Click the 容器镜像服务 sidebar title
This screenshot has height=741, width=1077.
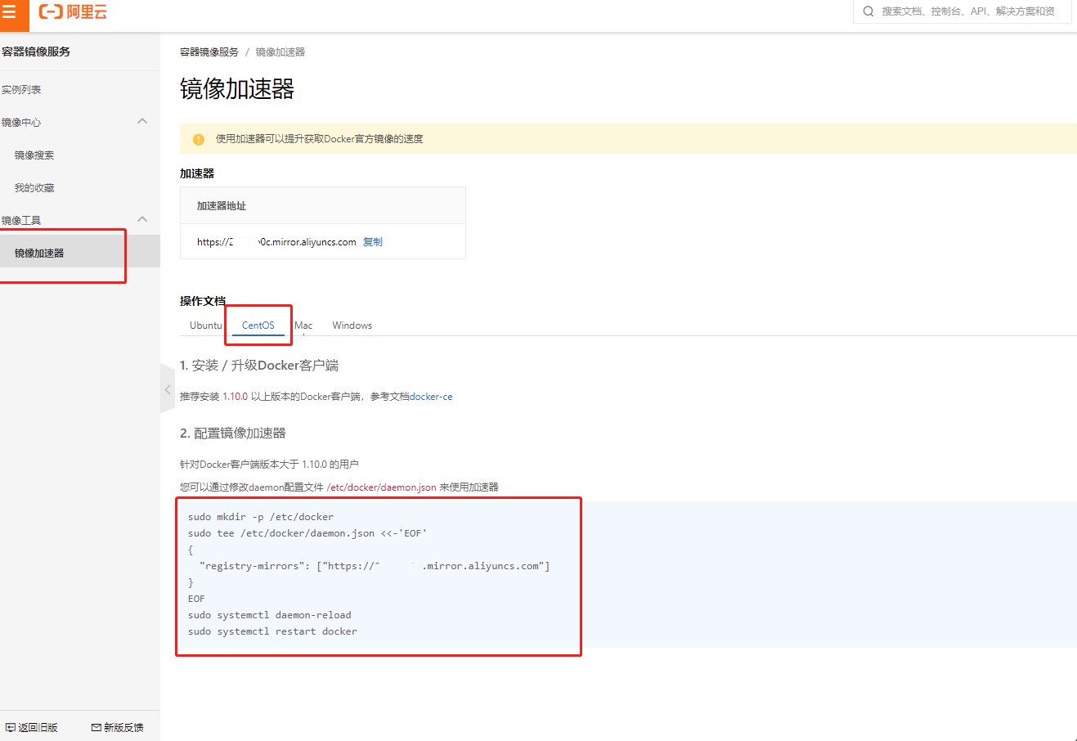point(36,52)
